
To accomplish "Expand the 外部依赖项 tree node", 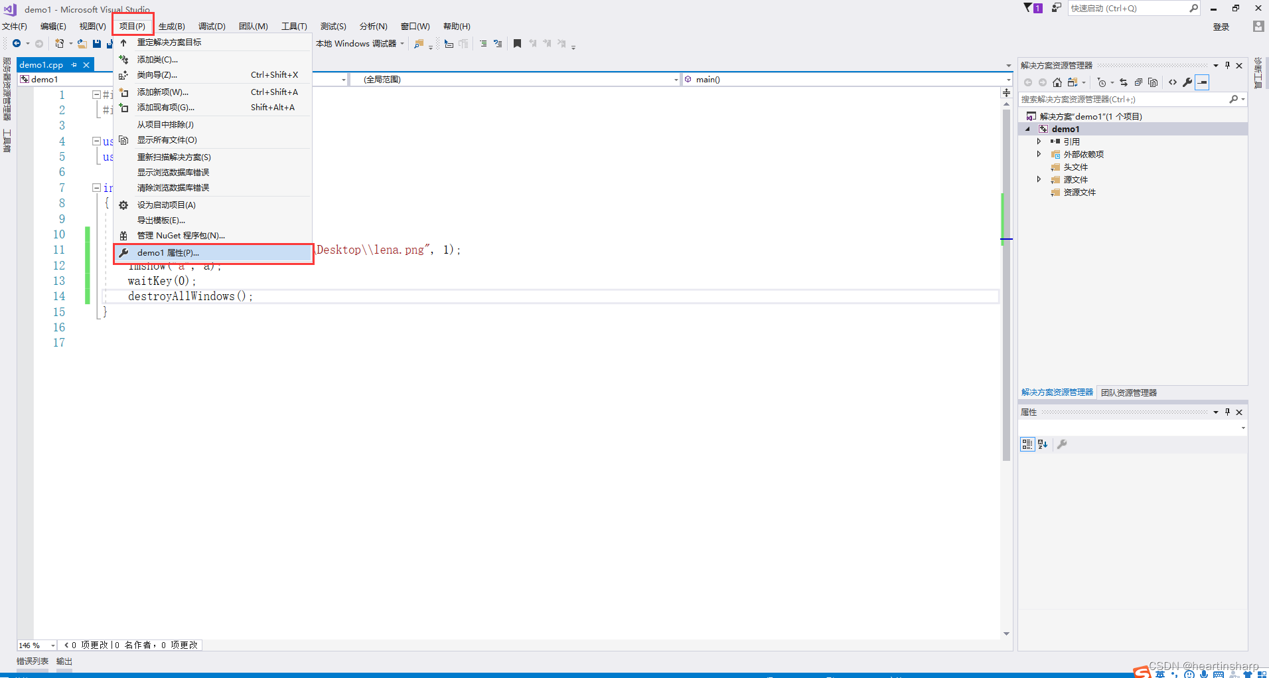I will 1039,154.
